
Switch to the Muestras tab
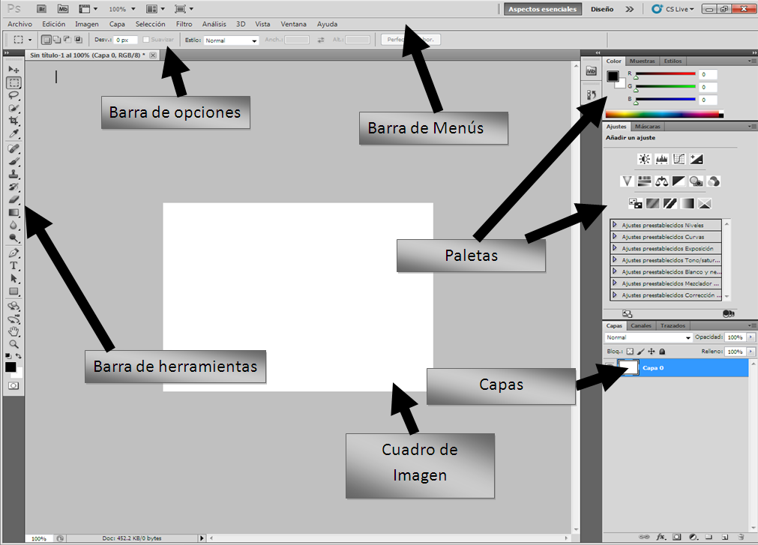pyautogui.click(x=642, y=61)
